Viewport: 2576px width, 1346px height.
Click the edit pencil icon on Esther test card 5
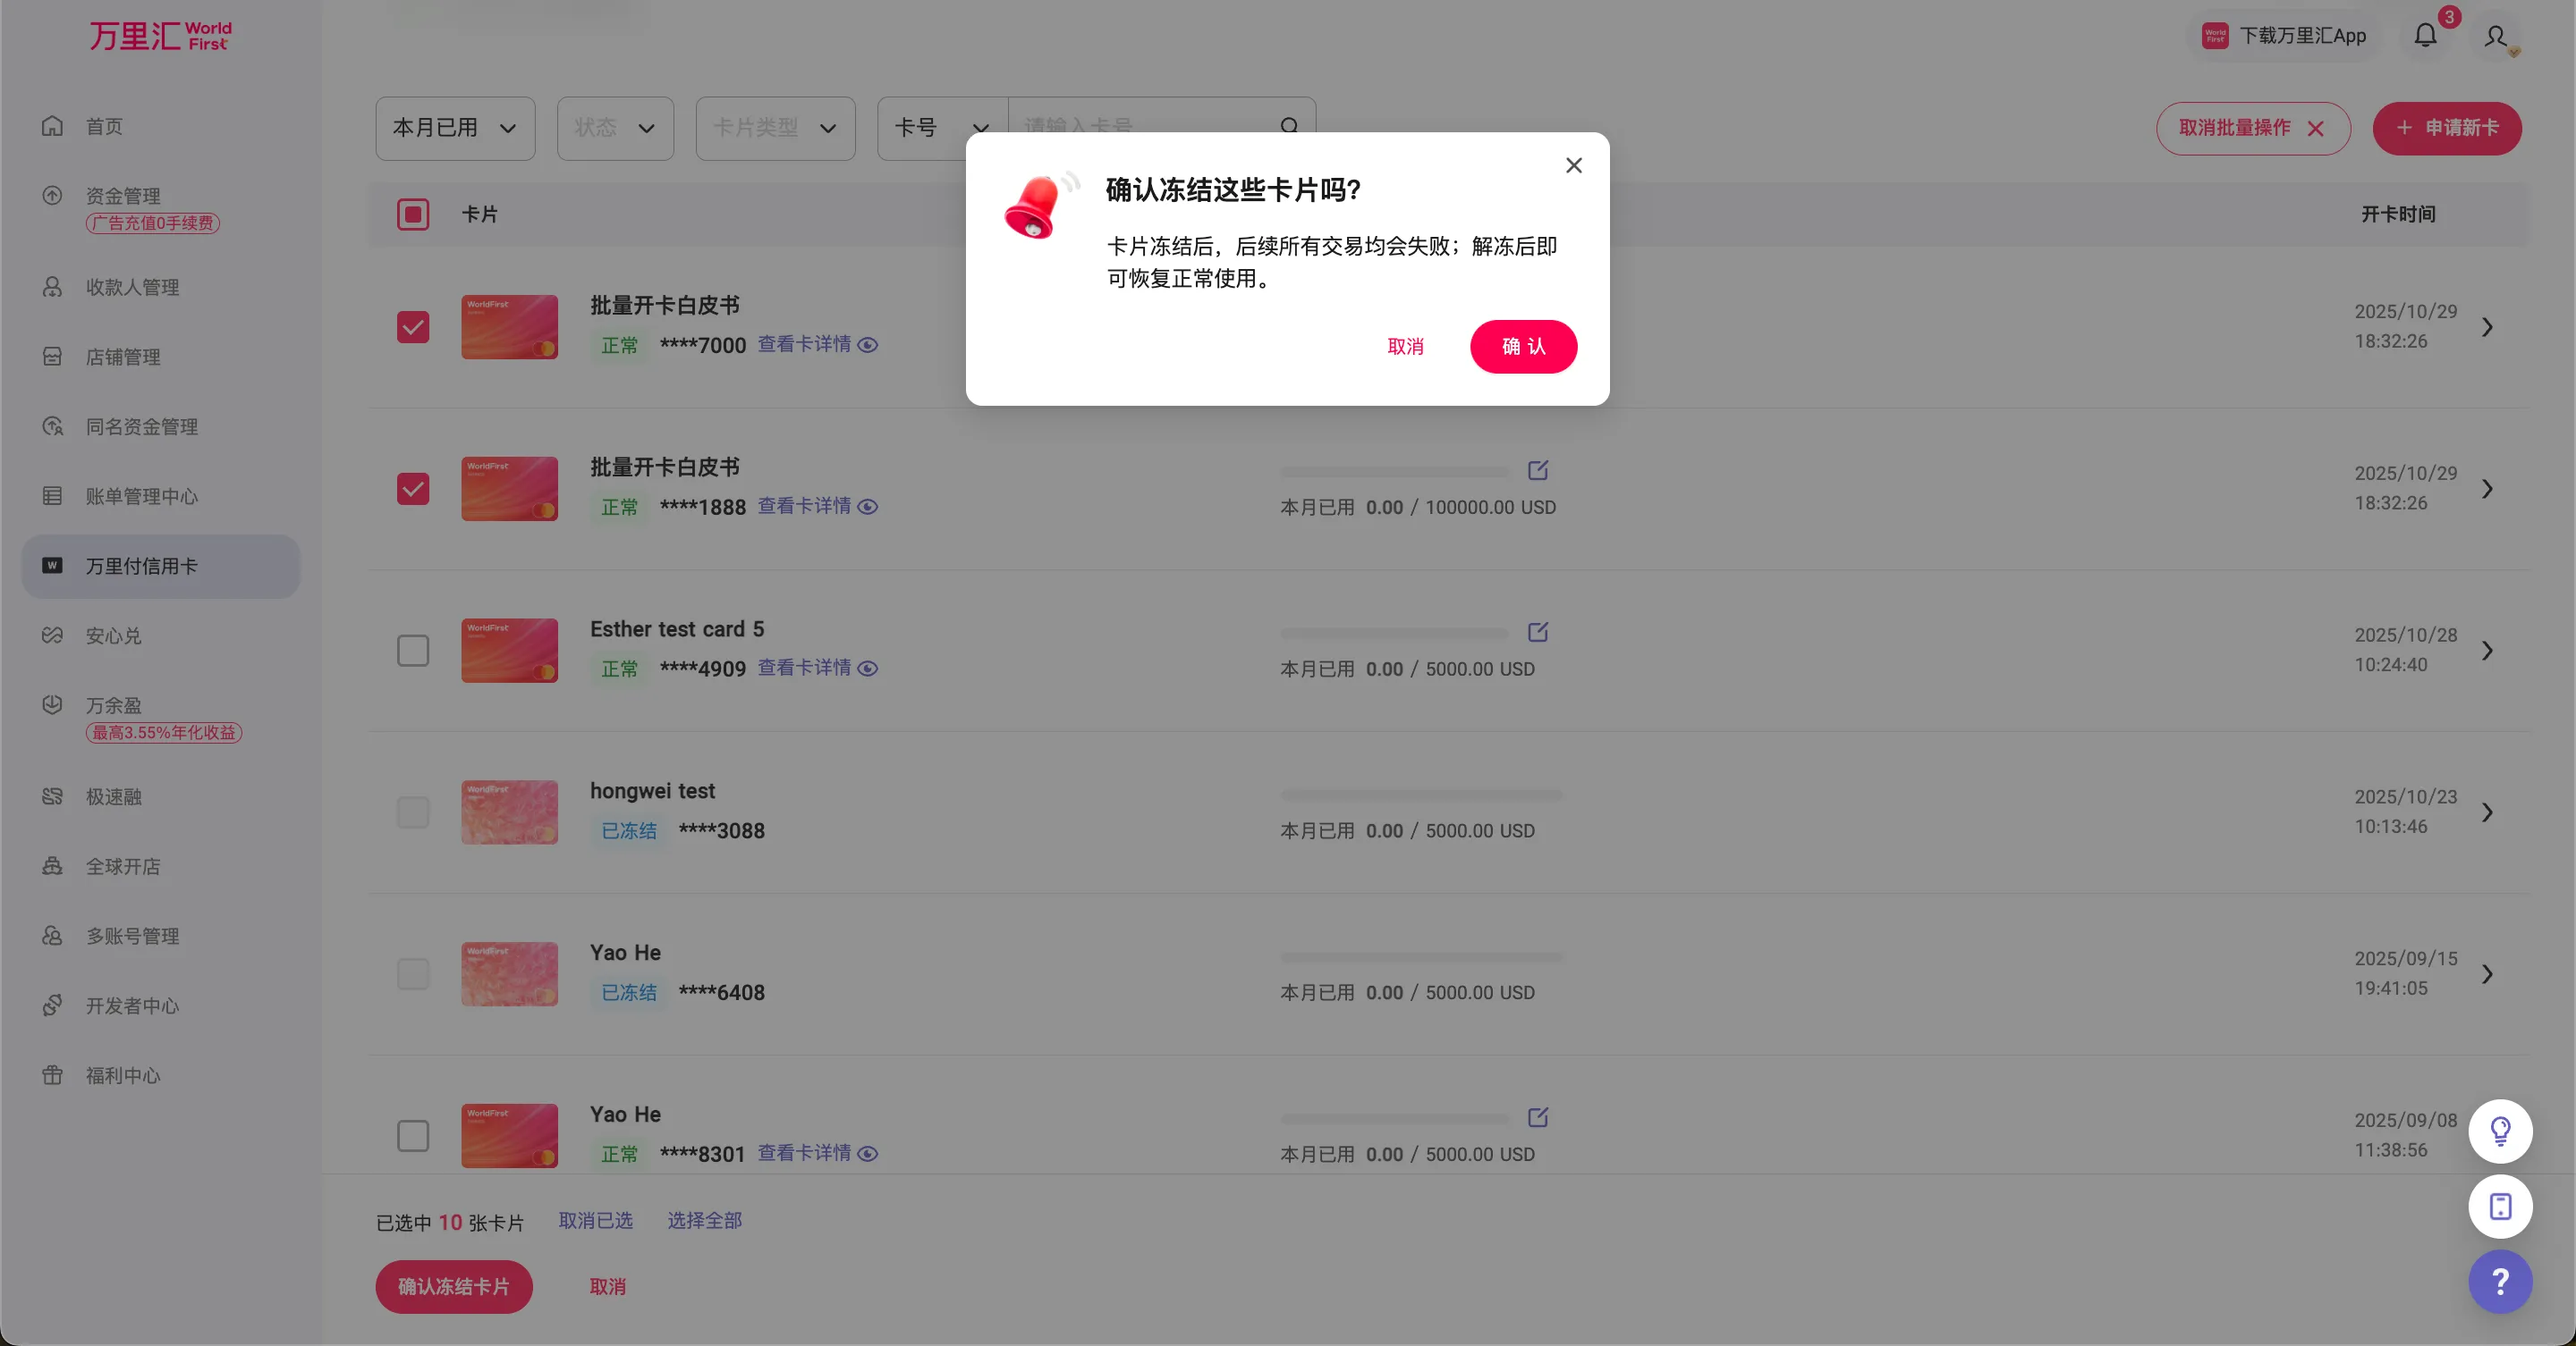(1537, 632)
